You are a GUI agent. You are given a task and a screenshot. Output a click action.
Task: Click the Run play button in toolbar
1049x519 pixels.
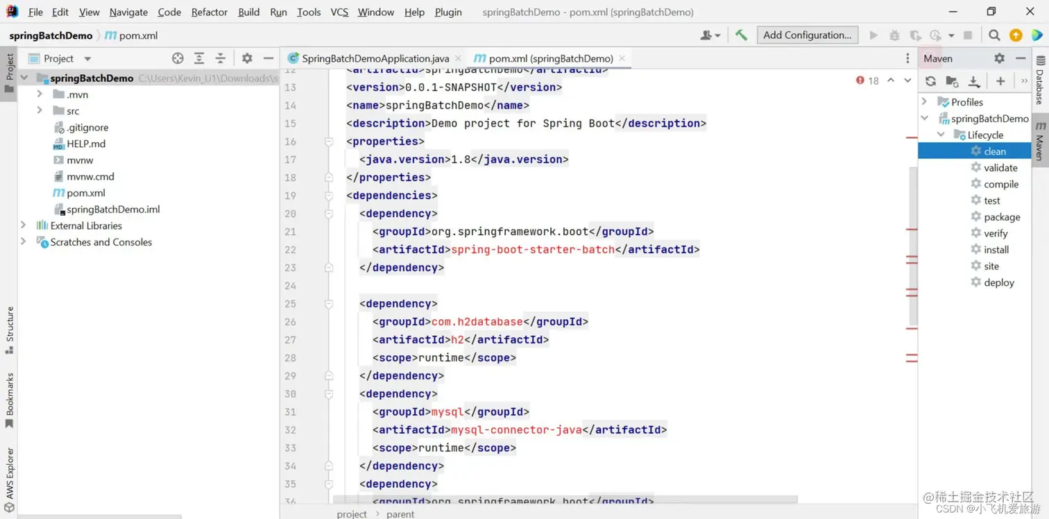[x=873, y=35]
